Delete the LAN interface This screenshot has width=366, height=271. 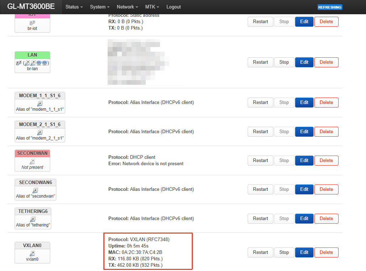pyautogui.click(x=326, y=62)
